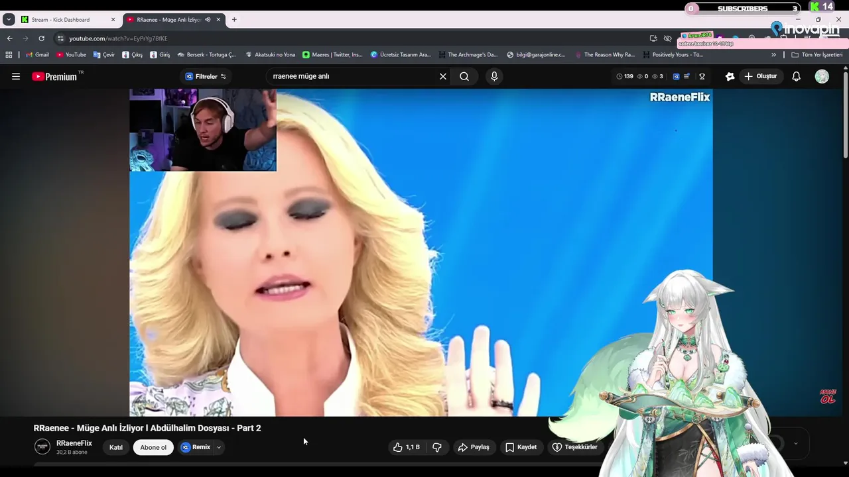Click the clock 139 stat icon
Viewport: 849px width, 477px height.
click(625, 76)
